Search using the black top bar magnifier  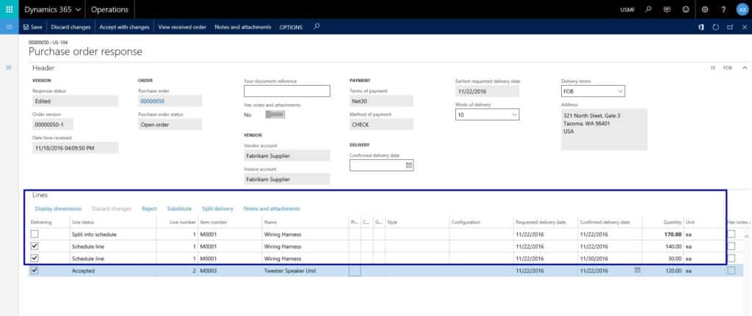648,9
